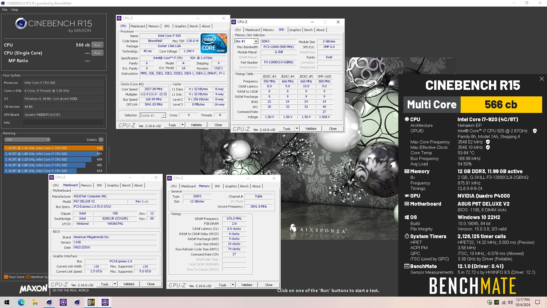Expand Tools arrow in CPU-Z Mainboard window
The height and width of the screenshot is (308, 547).
(115, 284)
